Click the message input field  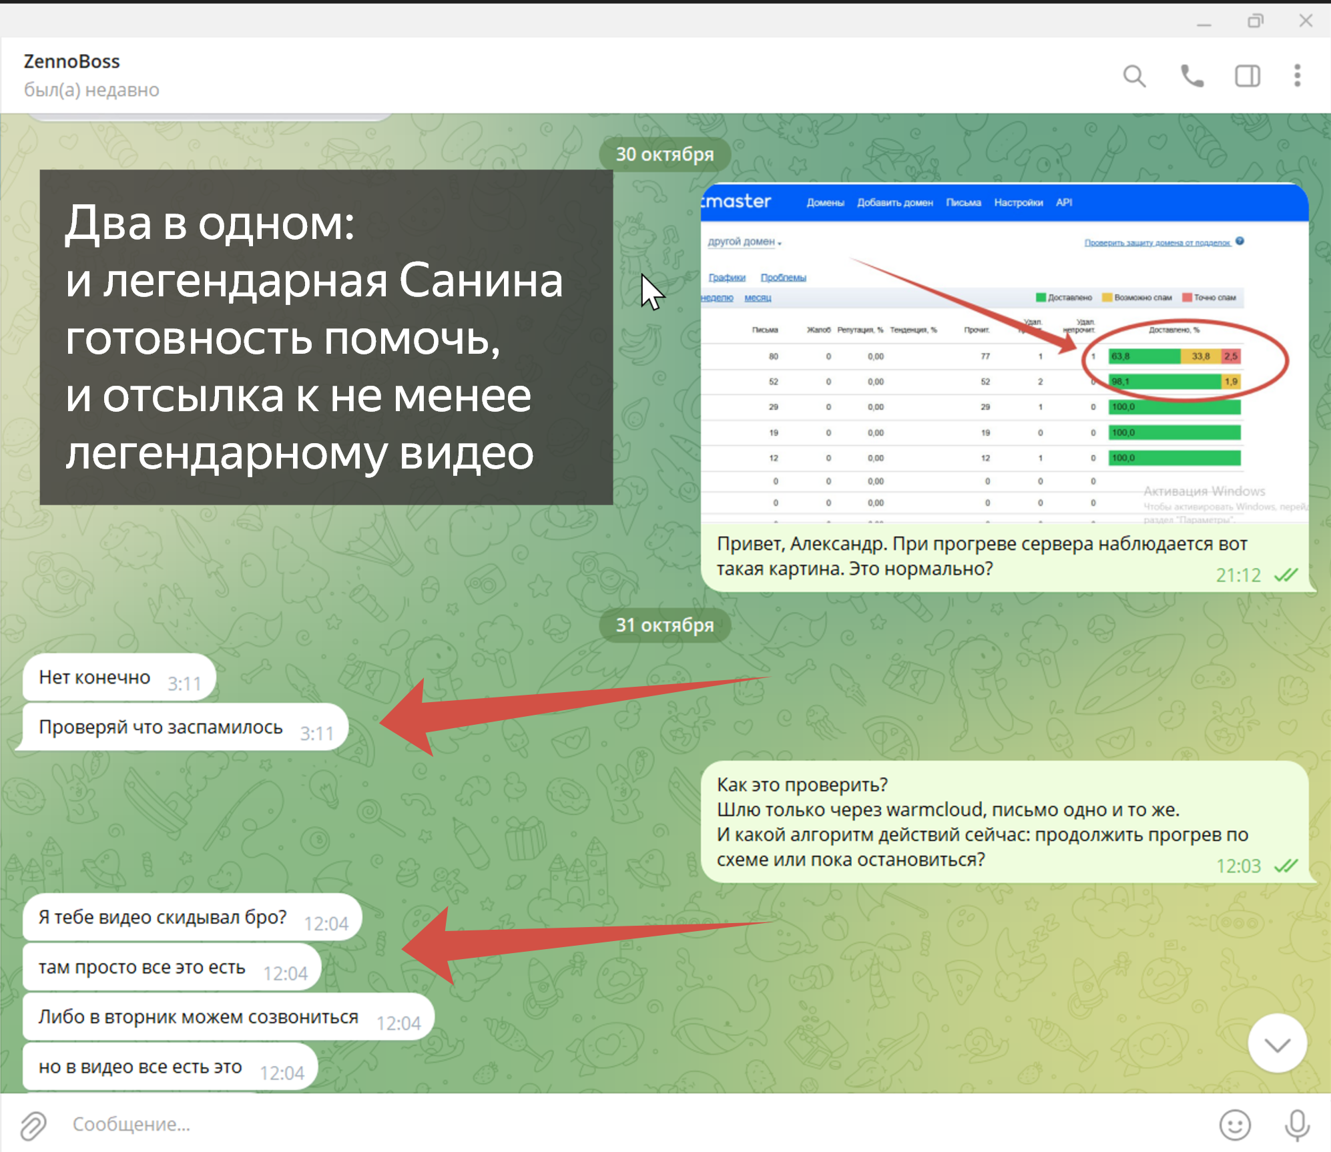(601, 1125)
